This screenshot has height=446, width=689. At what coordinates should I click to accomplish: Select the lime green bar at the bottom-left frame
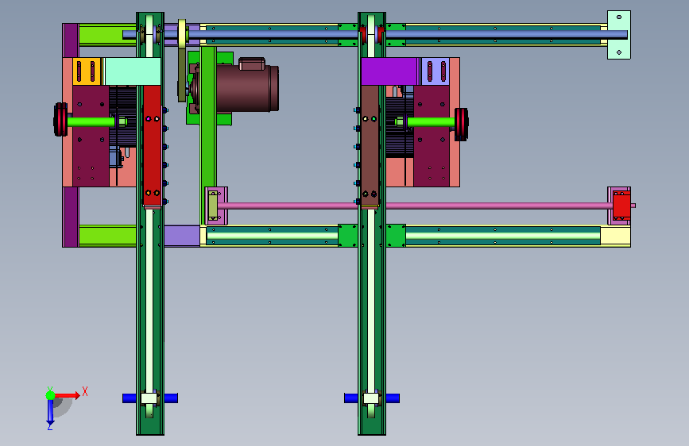point(107,236)
